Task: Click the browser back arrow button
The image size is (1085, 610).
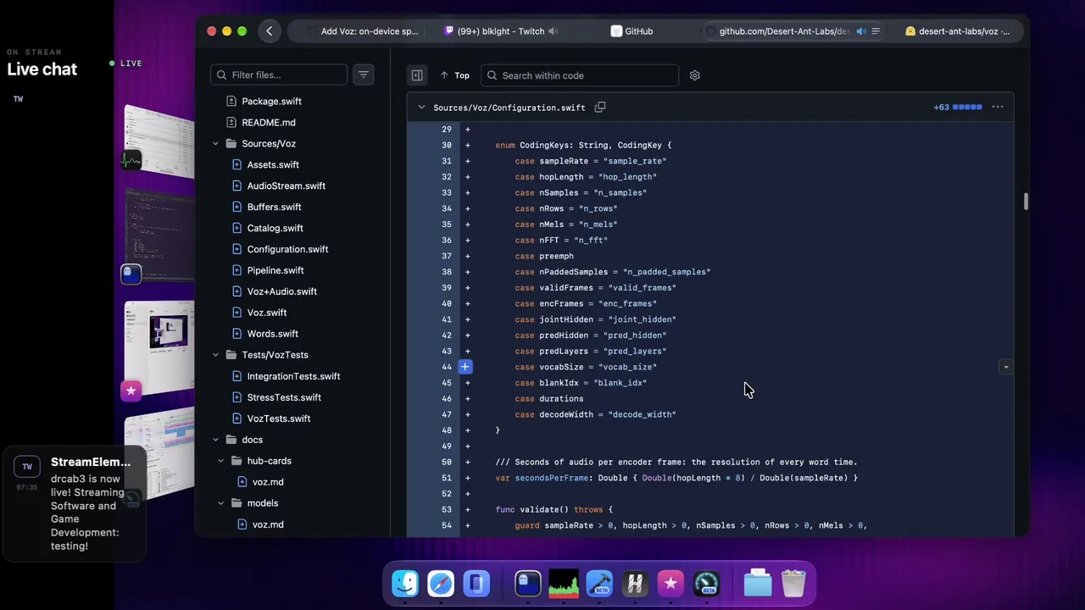Action: pos(270,31)
